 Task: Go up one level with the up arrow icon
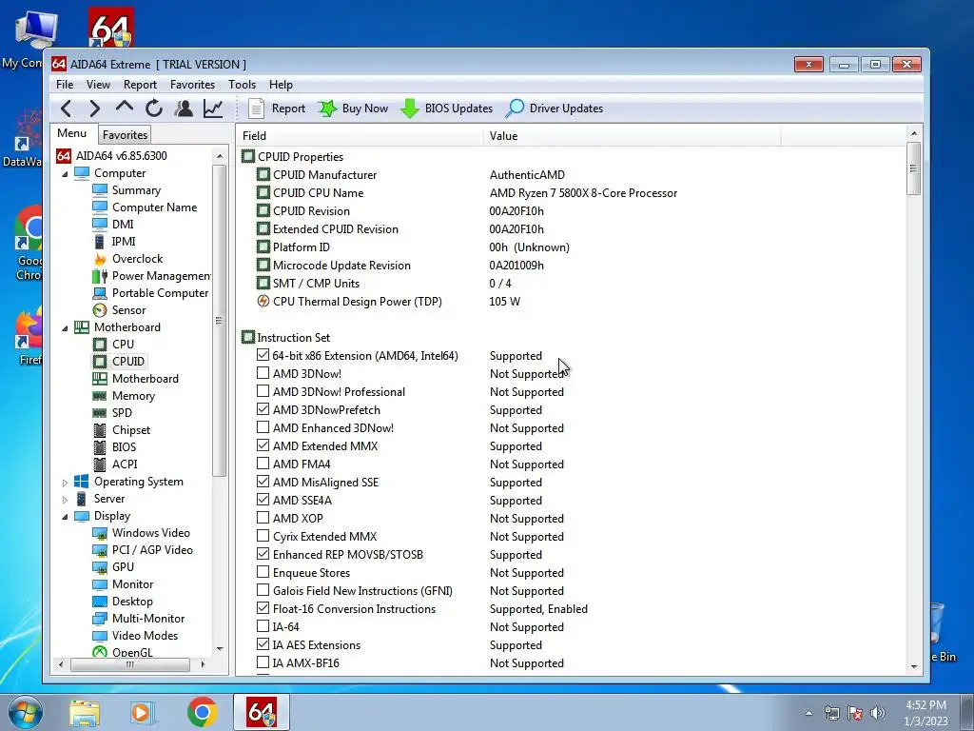[x=125, y=108]
